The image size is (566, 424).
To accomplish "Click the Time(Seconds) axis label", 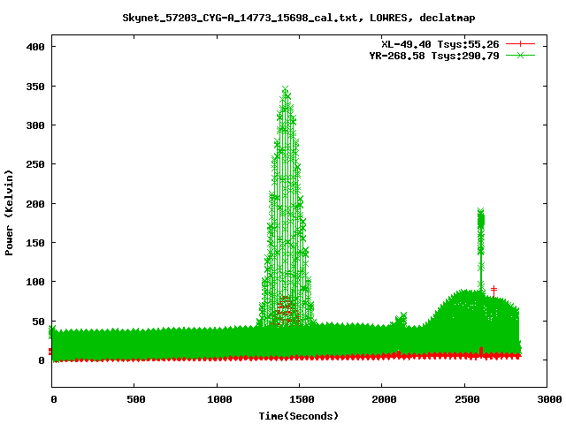I will [299, 416].
